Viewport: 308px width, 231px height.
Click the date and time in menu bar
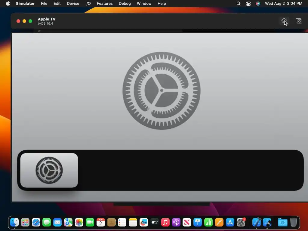pyautogui.click(x=283, y=3)
